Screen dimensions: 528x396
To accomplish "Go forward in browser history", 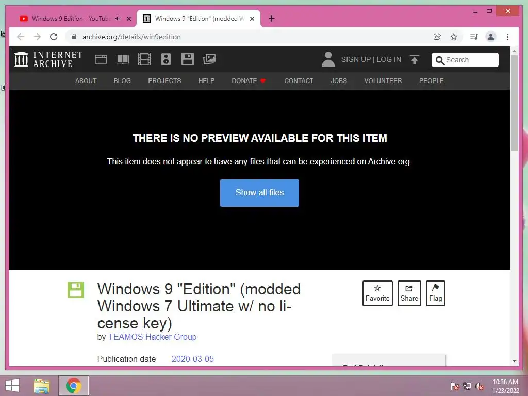I will click(x=37, y=37).
